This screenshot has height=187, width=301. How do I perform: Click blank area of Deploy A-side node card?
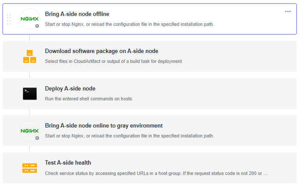click(x=211, y=93)
